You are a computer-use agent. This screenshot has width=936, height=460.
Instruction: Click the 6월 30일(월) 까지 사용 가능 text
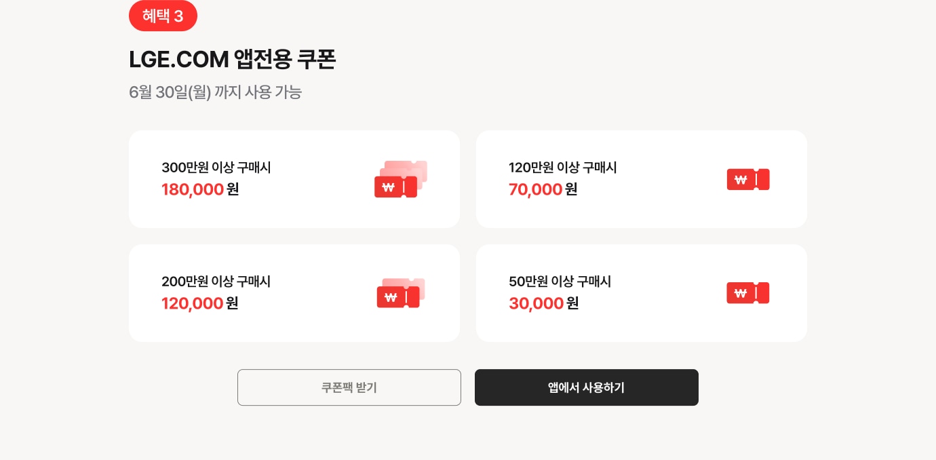coord(215,92)
